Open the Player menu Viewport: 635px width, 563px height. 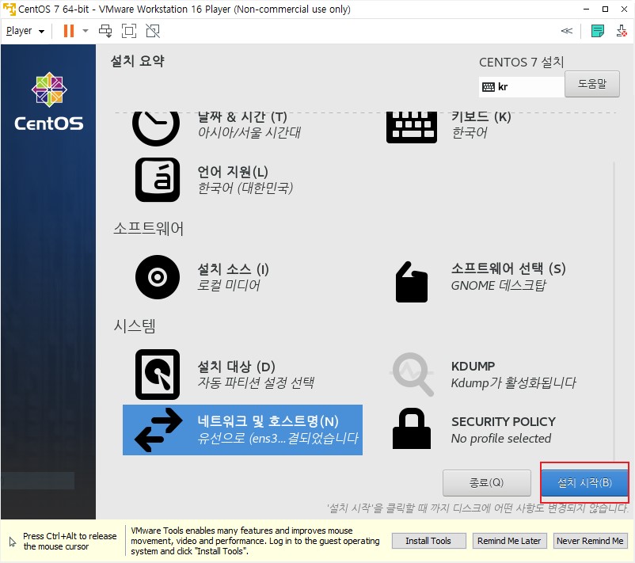(25, 31)
